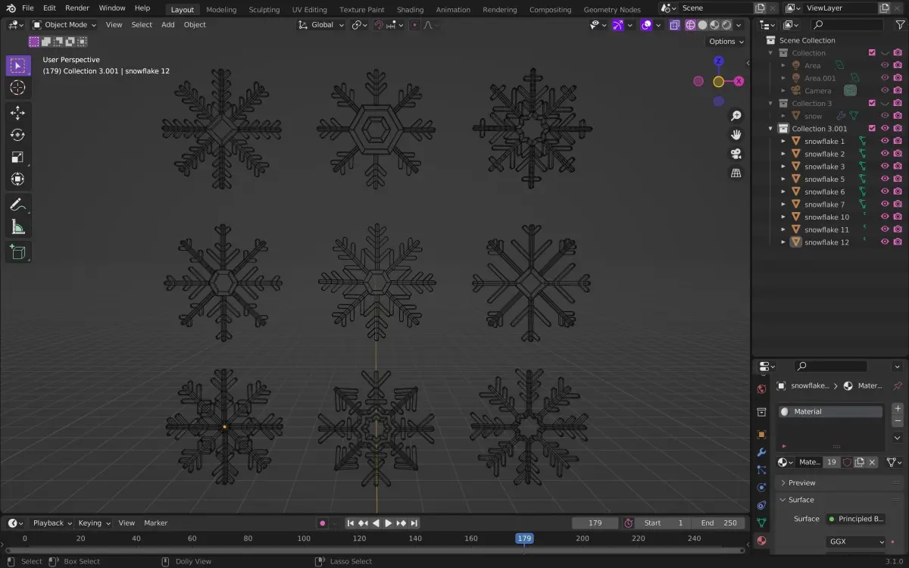Viewport: 909px width, 568px height.
Task: Select the Scale tool
Action: point(17,157)
